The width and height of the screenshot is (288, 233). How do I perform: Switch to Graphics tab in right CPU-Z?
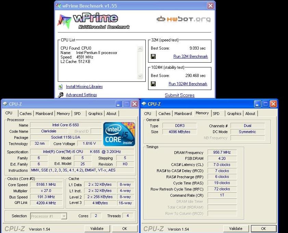tap(234, 114)
